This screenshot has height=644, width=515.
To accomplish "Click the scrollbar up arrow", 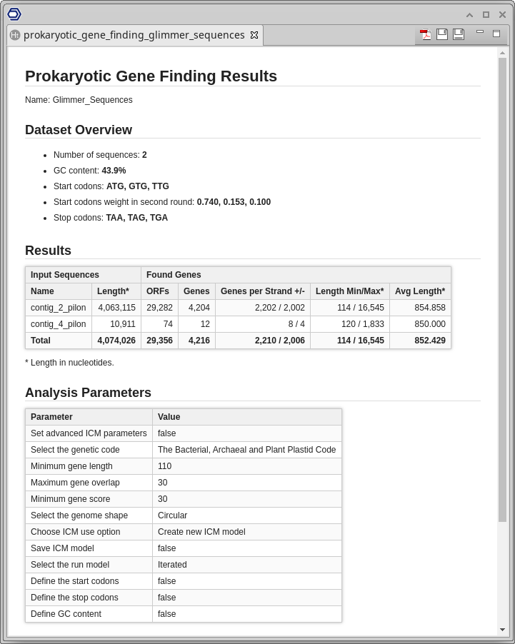I will click(x=502, y=52).
